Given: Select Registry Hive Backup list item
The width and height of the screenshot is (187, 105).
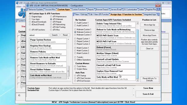Looking at the screenshot, I should (48, 47).
